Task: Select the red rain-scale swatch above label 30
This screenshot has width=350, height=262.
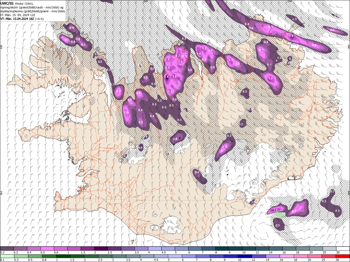Action: (343, 256)
